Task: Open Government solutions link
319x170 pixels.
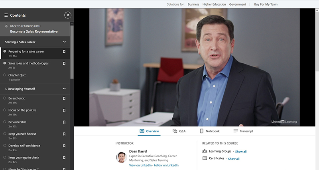Action: click(237, 4)
